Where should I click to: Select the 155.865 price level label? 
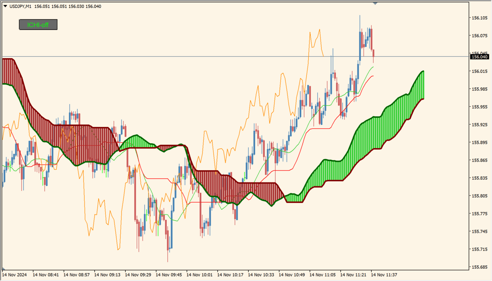(479, 160)
